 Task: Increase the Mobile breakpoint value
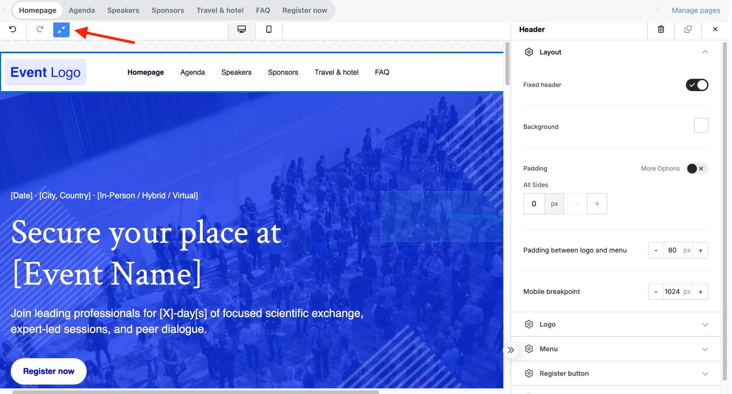pyautogui.click(x=701, y=292)
